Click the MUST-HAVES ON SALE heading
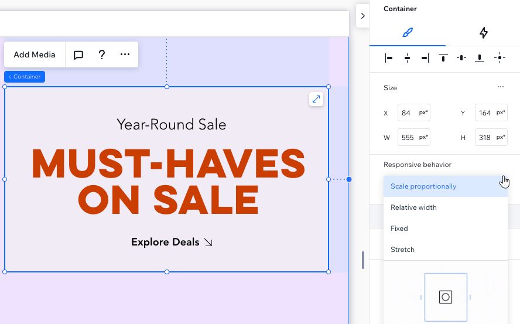This screenshot has height=324, width=520. 168,182
